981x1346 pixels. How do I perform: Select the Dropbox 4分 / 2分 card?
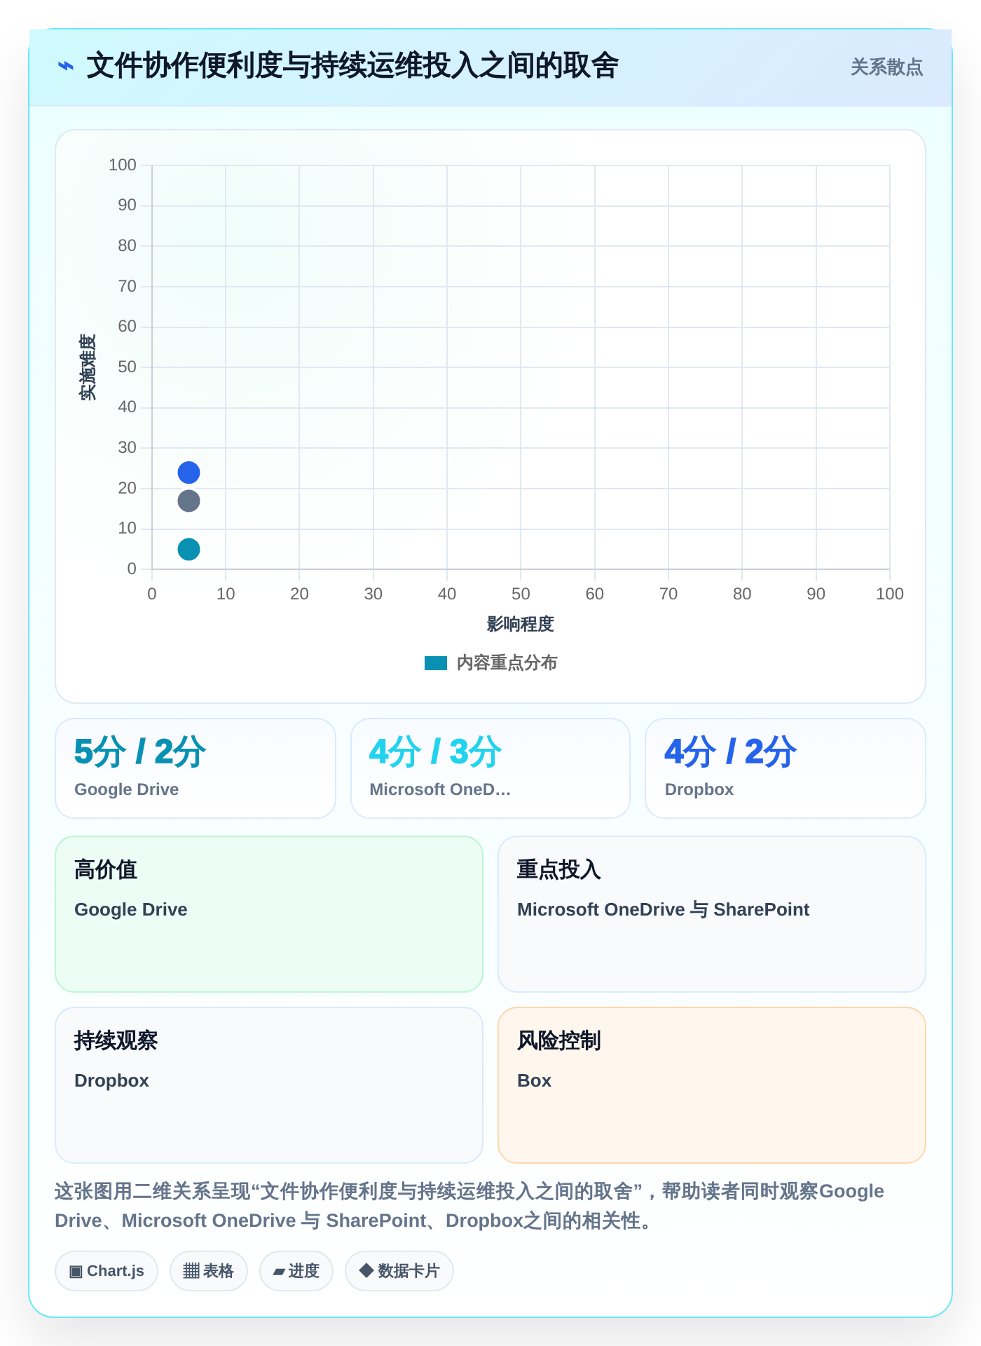pyautogui.click(x=786, y=768)
